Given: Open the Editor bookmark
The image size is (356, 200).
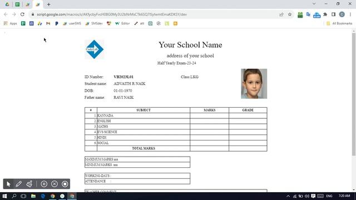Looking at the screenshot, I should [x=122, y=23].
